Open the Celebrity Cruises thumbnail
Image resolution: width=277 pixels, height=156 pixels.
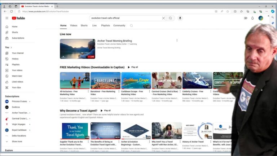(x=197, y=81)
